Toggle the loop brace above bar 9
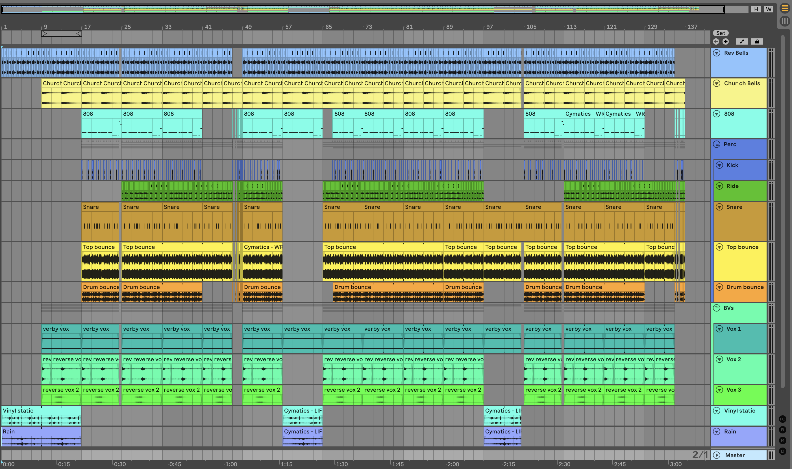The width and height of the screenshot is (792, 469). click(61, 34)
